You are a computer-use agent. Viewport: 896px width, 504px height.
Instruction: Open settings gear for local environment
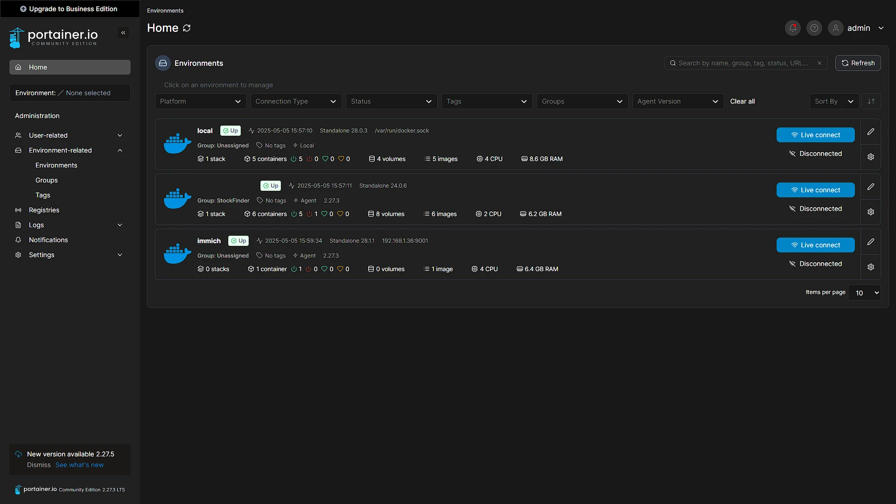click(871, 157)
